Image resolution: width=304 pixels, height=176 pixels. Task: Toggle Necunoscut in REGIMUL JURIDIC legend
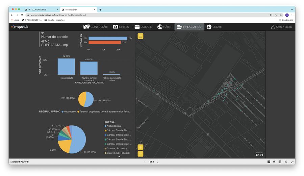pos(69,111)
